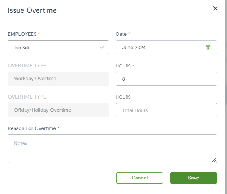The width and height of the screenshot is (227, 194).
Task: Click the Issue Overtime dialog title
Action: (32, 10)
